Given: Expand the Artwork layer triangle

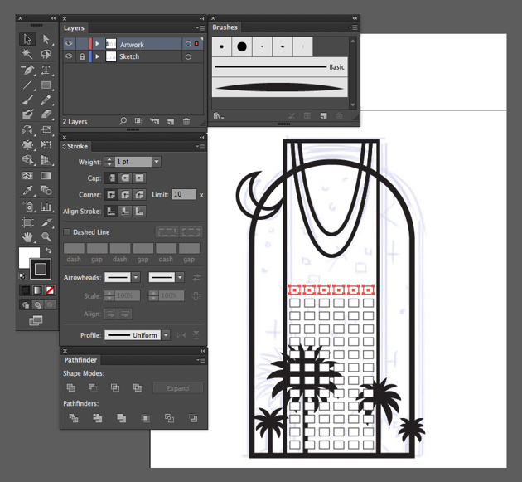Looking at the screenshot, I should 98,44.
